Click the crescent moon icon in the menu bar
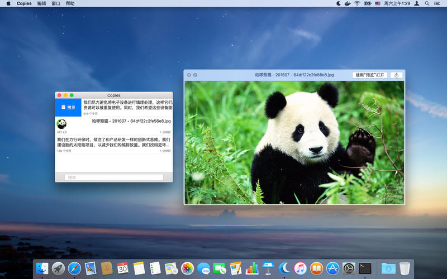 pyautogui.click(x=338, y=3)
